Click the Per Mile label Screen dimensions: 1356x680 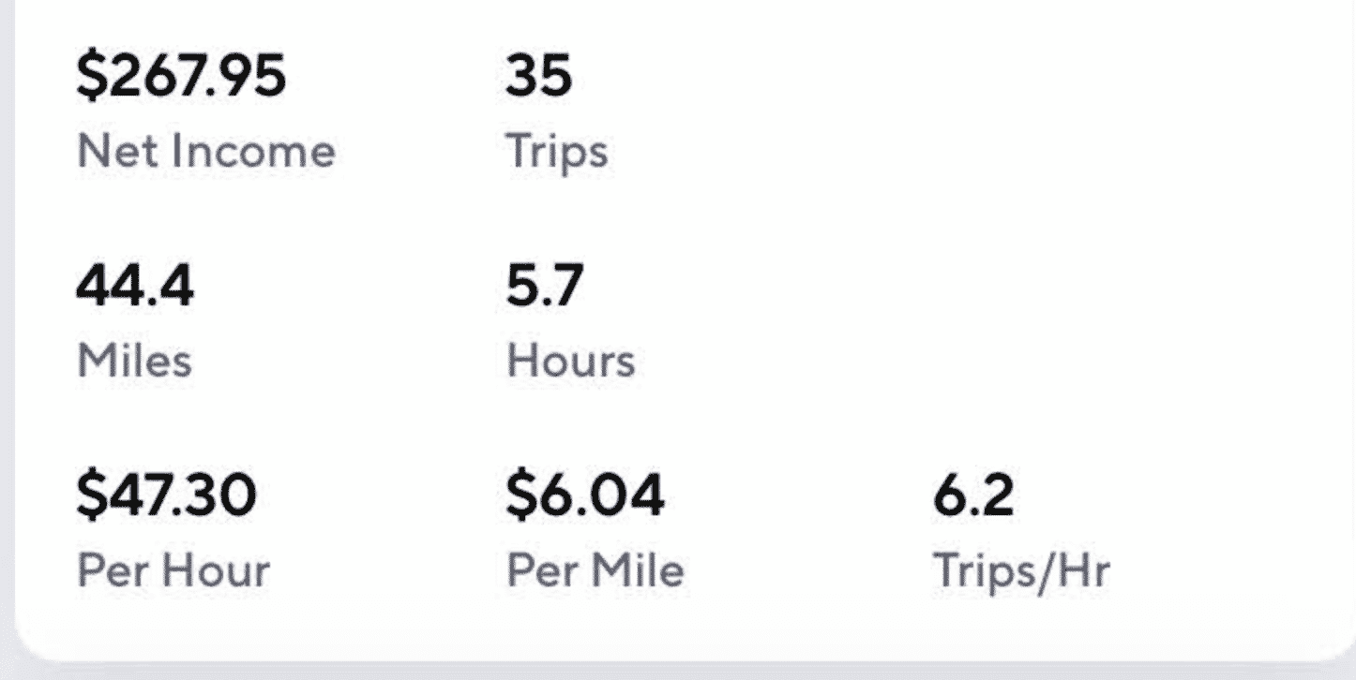click(x=595, y=571)
